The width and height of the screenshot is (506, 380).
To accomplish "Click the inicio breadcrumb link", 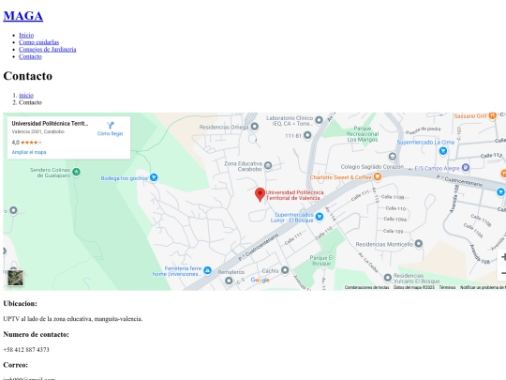I will click(26, 96).
